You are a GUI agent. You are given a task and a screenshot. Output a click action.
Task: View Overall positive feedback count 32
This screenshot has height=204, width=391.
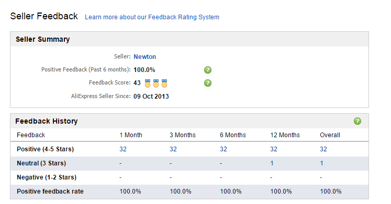pos(323,149)
